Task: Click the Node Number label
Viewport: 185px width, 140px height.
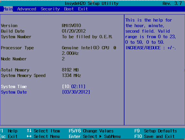Action: point(14,59)
